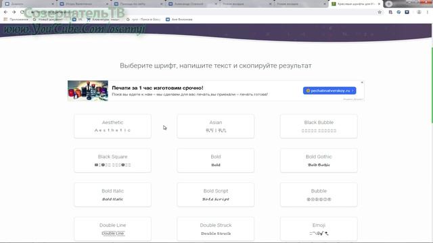This screenshot has width=433, height=243.
Task: Open the 'Новый документ' bookmark
Action: pos(48,20)
